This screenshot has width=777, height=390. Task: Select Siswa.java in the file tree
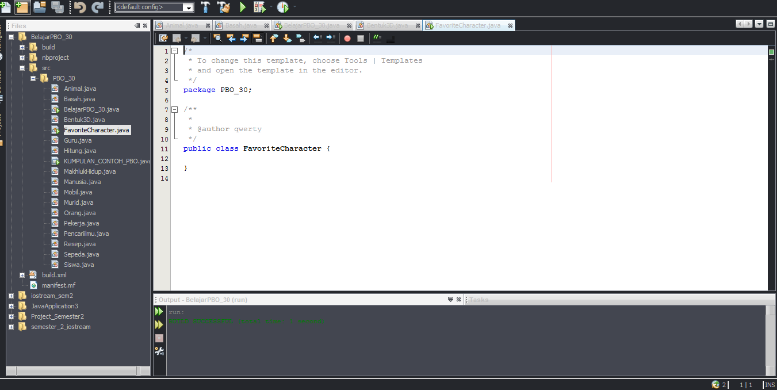pyautogui.click(x=79, y=265)
